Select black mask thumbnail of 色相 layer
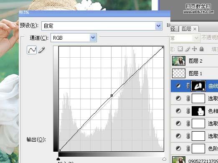 [x=198, y=111]
